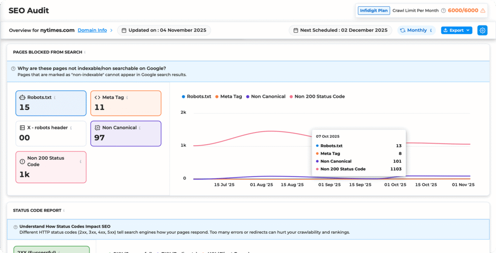Open the Export dropdown
The height and width of the screenshot is (253, 496).
click(x=456, y=30)
